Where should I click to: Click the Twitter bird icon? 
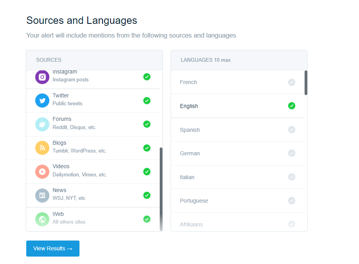point(42,101)
